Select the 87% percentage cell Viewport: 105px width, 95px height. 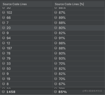tap(79, 12)
